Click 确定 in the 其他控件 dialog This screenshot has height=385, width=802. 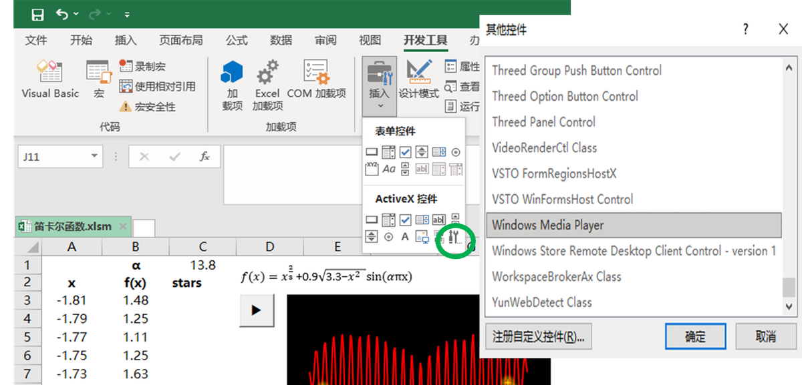coord(696,336)
